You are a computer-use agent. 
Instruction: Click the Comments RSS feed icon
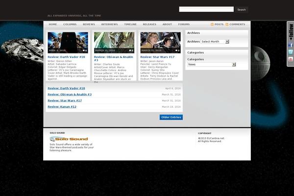pos(227,24)
